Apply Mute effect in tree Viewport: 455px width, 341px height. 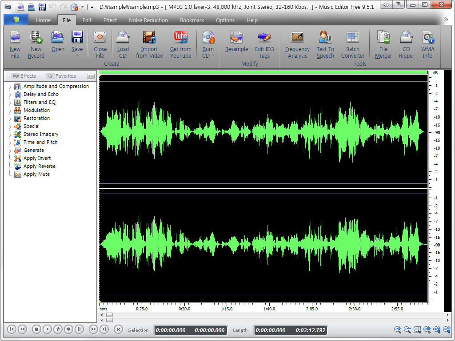click(x=32, y=174)
